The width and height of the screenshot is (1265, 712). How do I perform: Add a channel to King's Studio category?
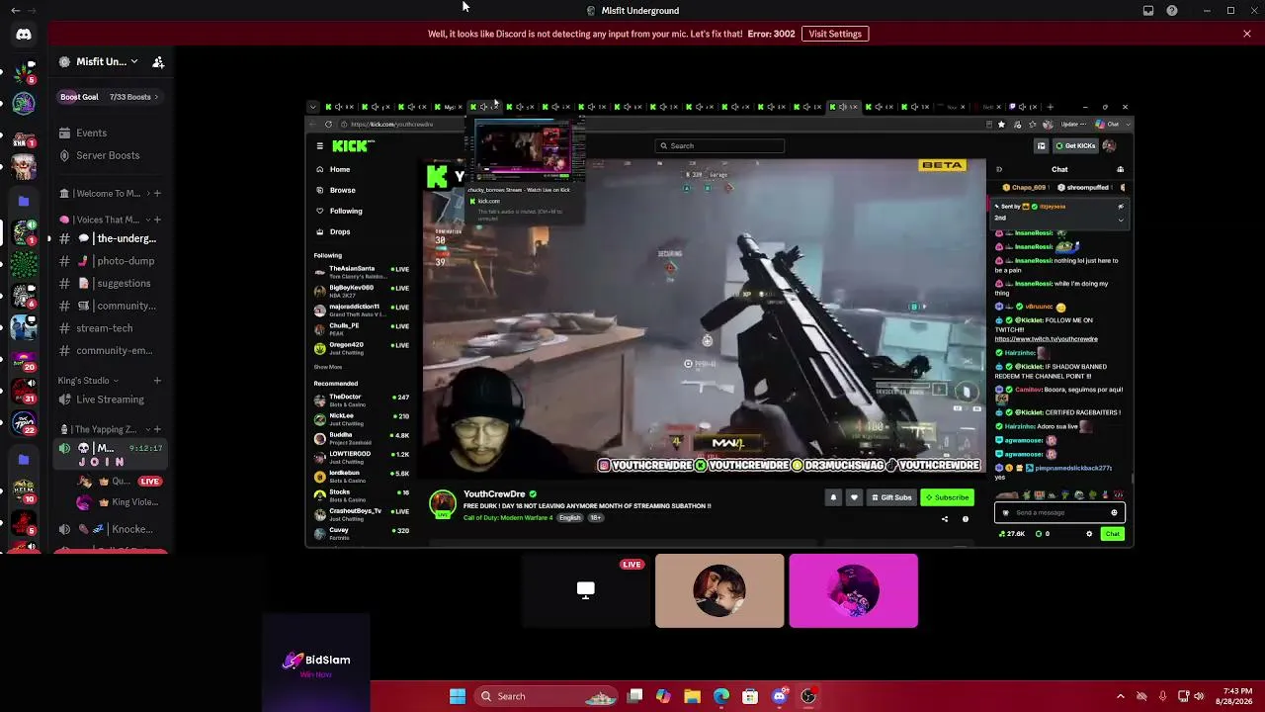pos(157,381)
